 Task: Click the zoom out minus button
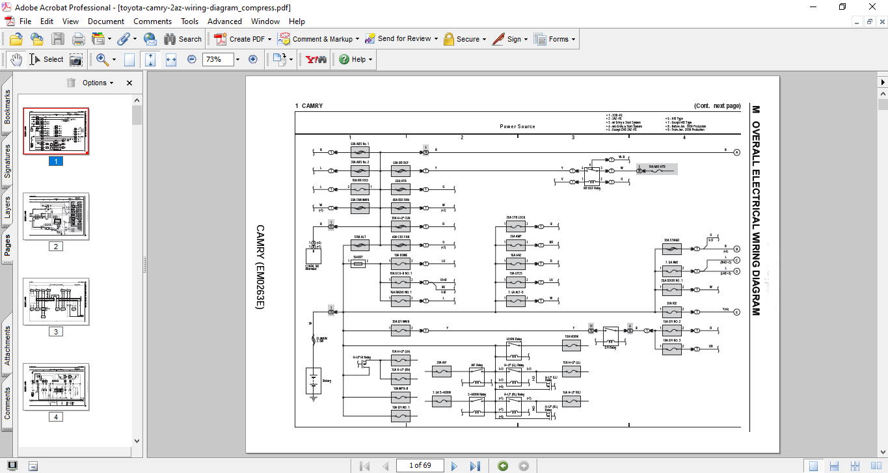tap(192, 59)
